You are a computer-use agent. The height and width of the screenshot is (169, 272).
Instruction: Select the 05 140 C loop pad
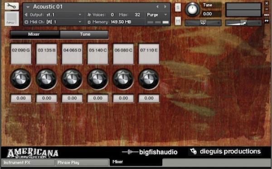click(x=97, y=54)
